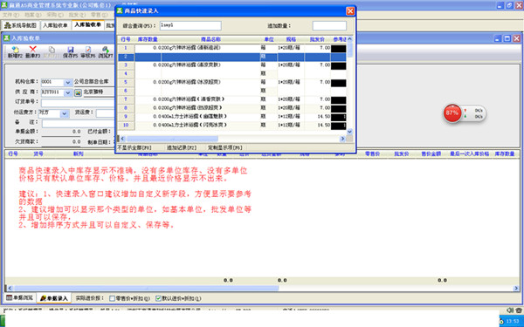Viewport: 524px width, 327px height.
Task: Click the 审核F6 audit icon
Action: pos(88,52)
